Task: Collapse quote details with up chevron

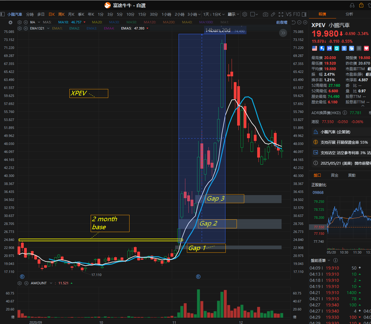Action: pyautogui.click(x=363, y=106)
